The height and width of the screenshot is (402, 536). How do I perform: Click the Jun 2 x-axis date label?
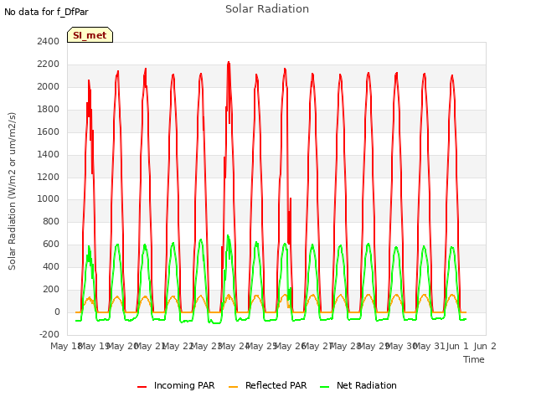tap(485, 346)
